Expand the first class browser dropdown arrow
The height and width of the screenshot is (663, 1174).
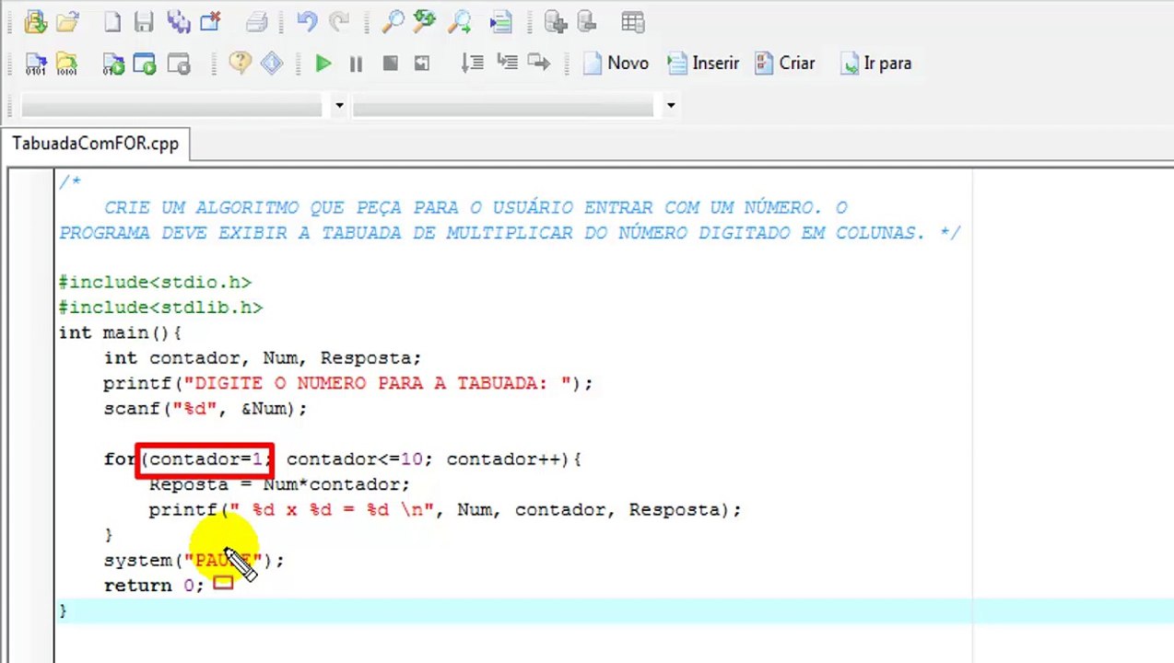(339, 105)
